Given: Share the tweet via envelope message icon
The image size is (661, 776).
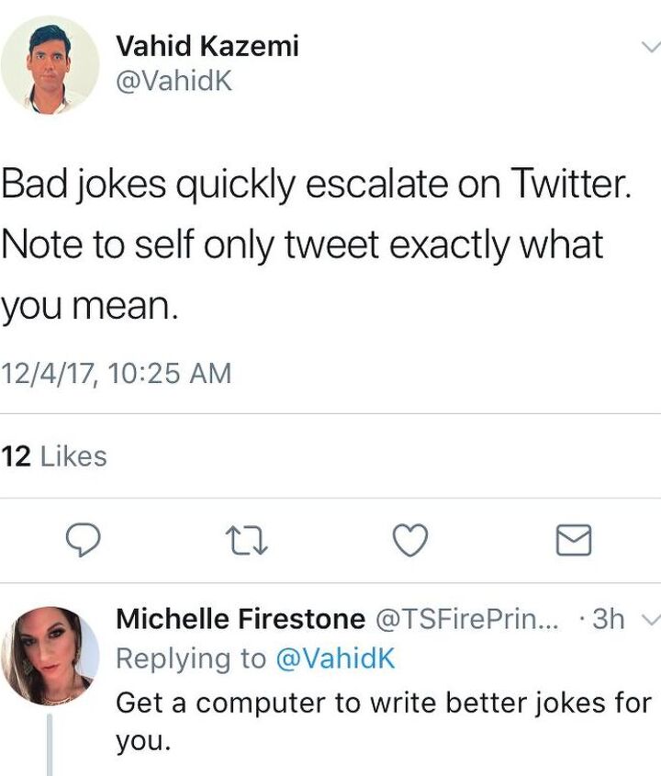Looking at the screenshot, I should coord(575,541).
